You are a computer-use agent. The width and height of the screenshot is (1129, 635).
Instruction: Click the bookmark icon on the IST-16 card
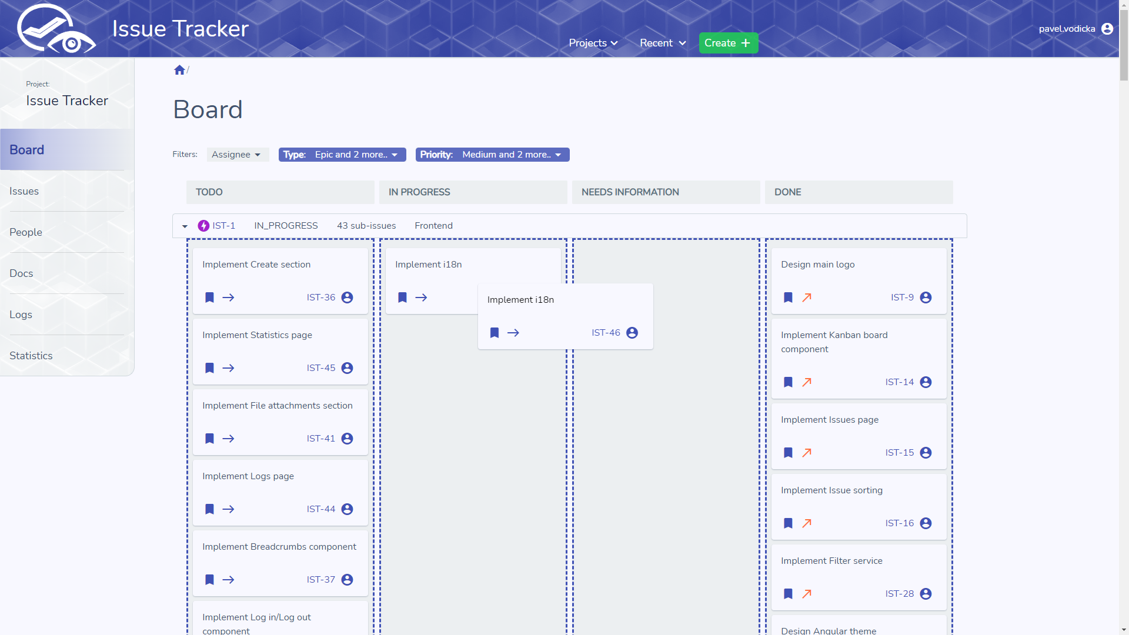pyautogui.click(x=788, y=523)
